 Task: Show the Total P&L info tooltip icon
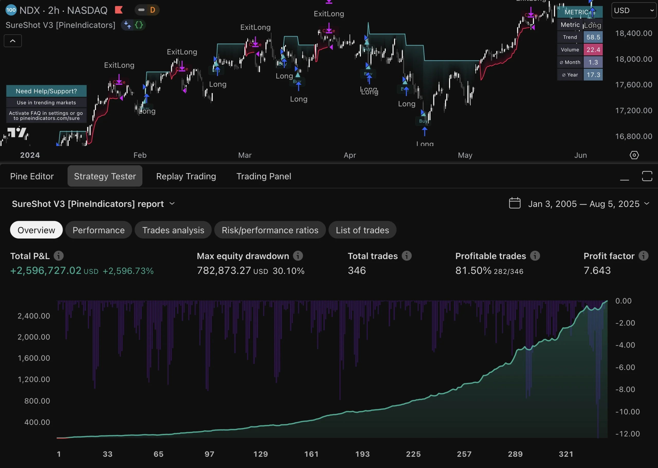click(x=59, y=256)
